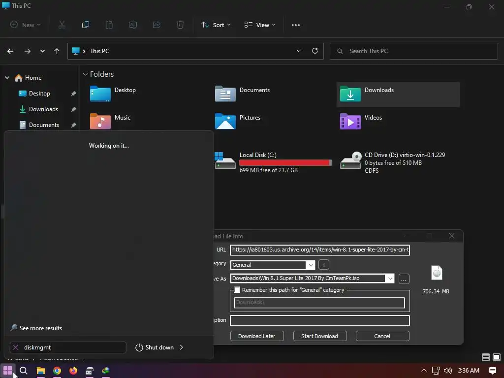Click the Search This PC field
Image resolution: width=504 pixels, height=378 pixels.
click(x=413, y=51)
